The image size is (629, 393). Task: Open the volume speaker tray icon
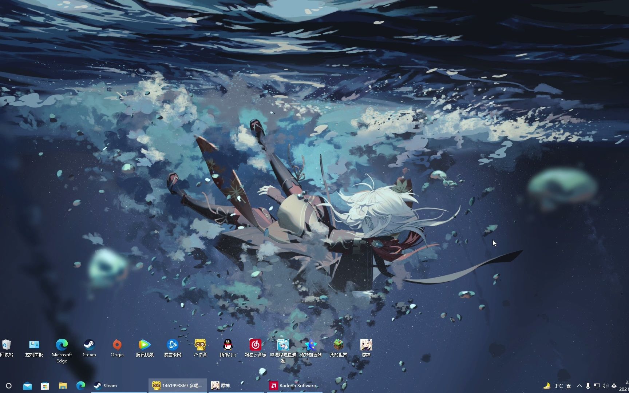[605, 386]
